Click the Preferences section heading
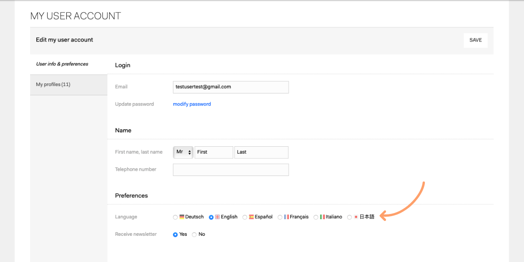 click(x=131, y=196)
